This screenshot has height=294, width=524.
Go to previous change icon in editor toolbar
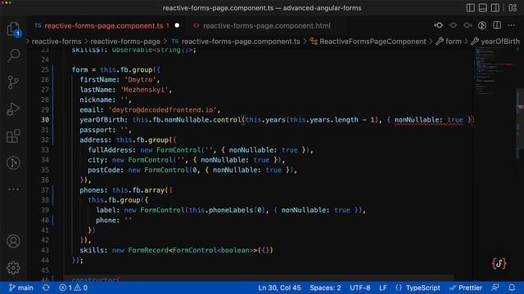pyautogui.click(x=453, y=25)
